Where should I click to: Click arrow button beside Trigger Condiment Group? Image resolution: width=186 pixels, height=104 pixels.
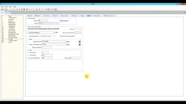[79, 44]
